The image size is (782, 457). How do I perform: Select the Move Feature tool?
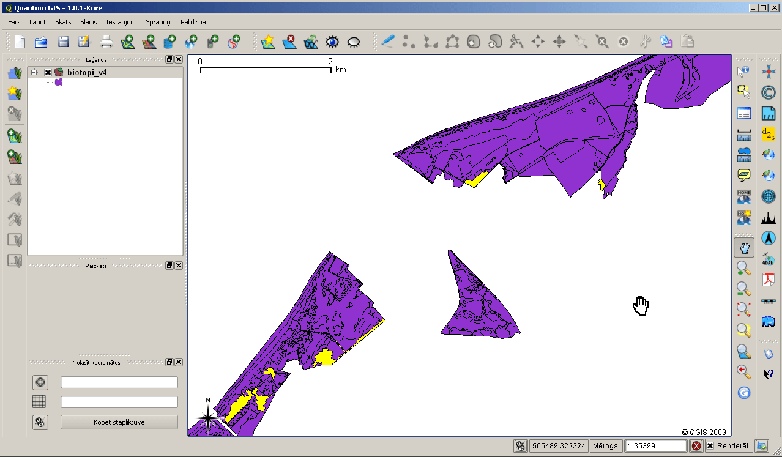[538, 42]
